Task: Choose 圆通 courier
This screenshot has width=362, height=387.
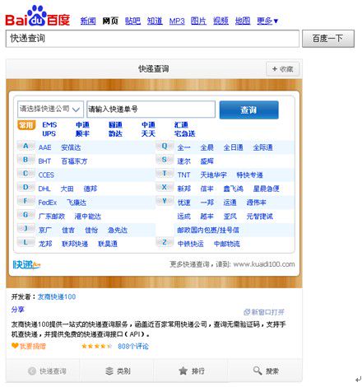Action: (115, 125)
